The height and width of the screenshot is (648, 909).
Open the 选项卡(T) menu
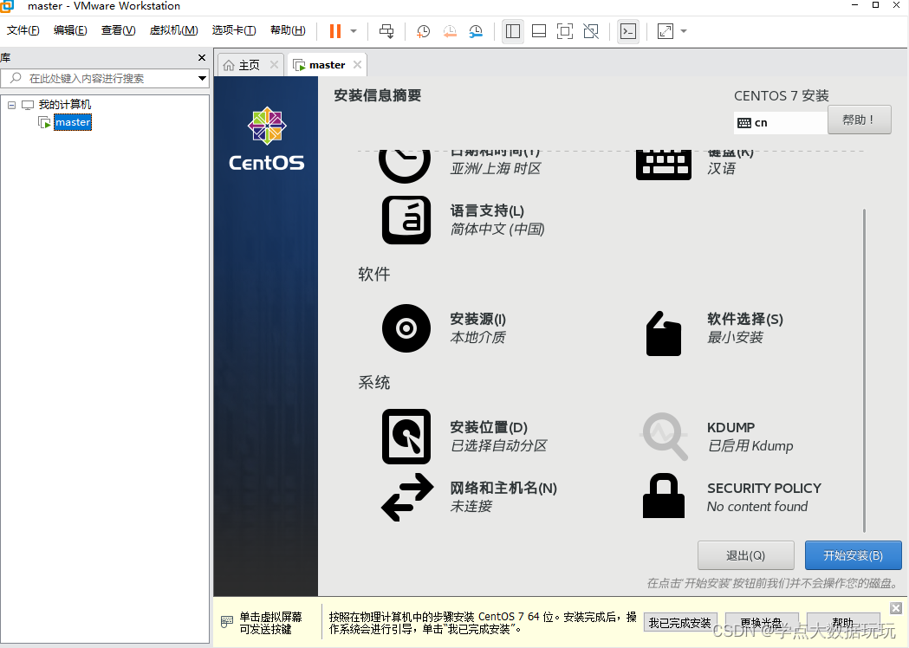[x=234, y=30]
